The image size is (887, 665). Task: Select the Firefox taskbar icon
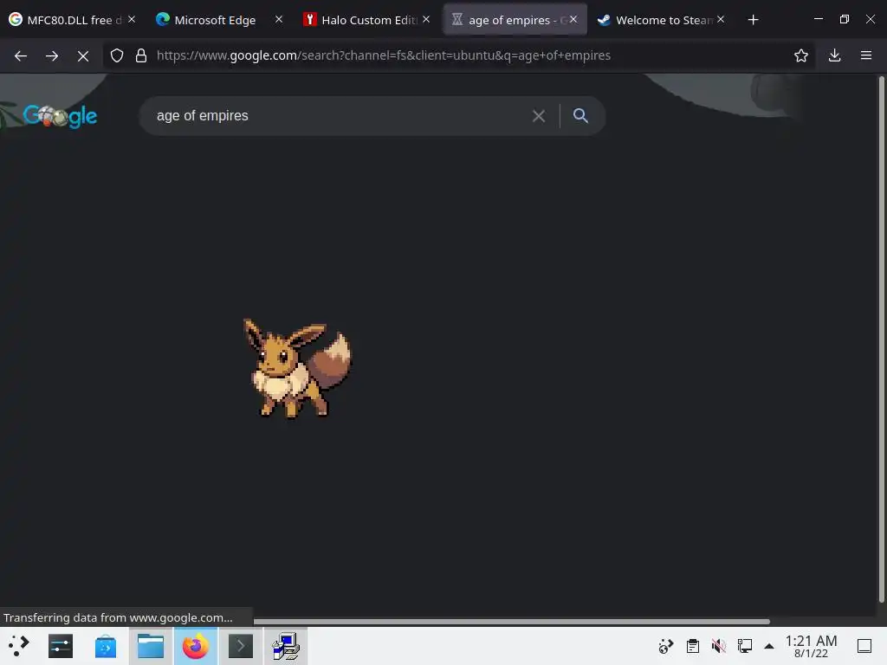click(196, 646)
